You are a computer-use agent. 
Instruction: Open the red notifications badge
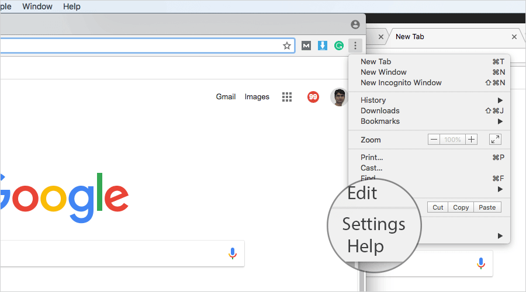coord(313,97)
